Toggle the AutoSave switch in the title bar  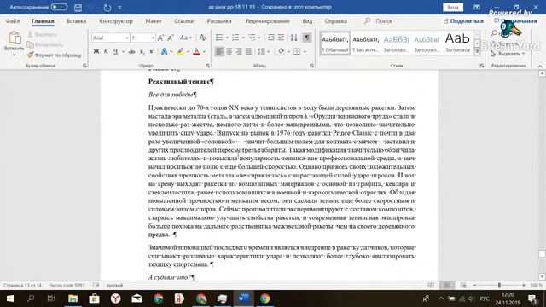tap(59, 7)
